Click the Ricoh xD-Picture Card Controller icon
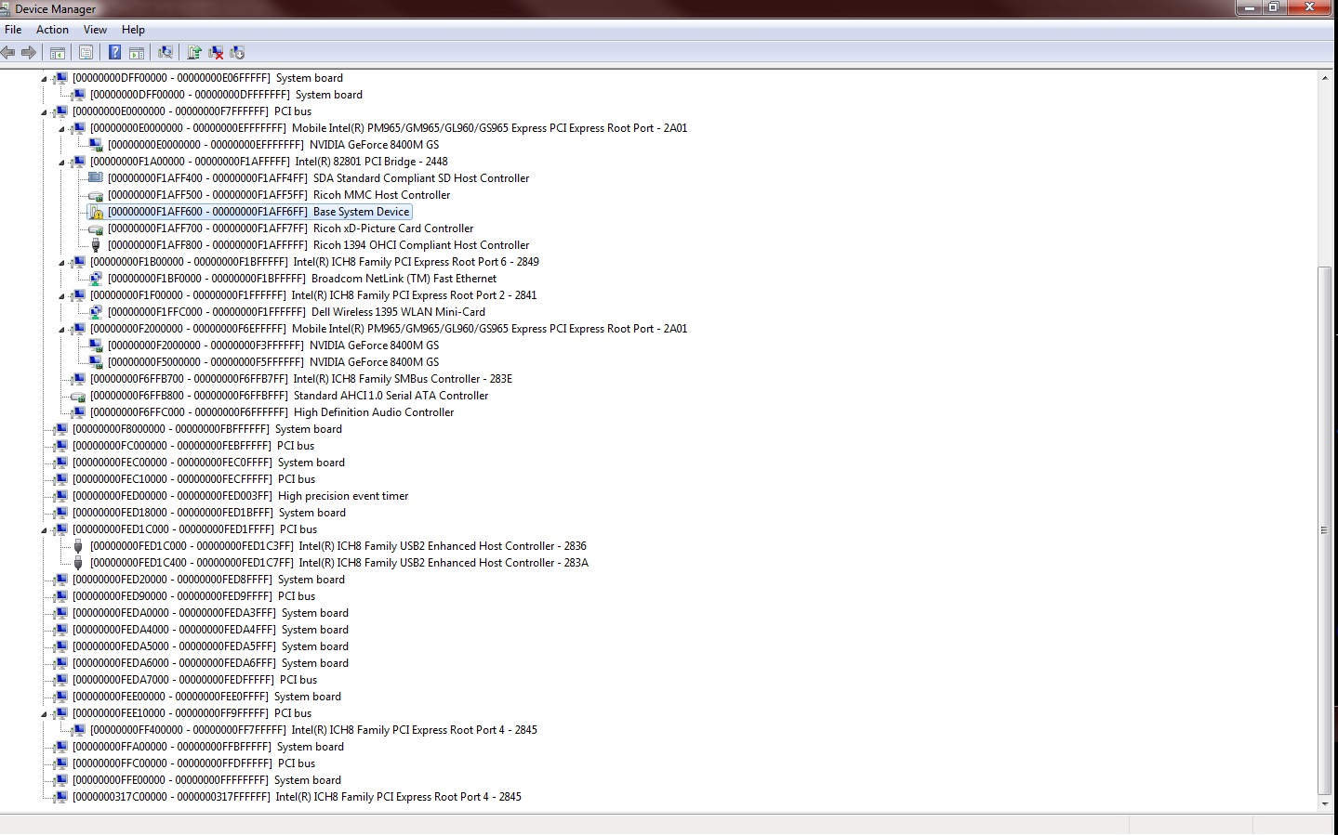The image size is (1338, 835). [96, 229]
